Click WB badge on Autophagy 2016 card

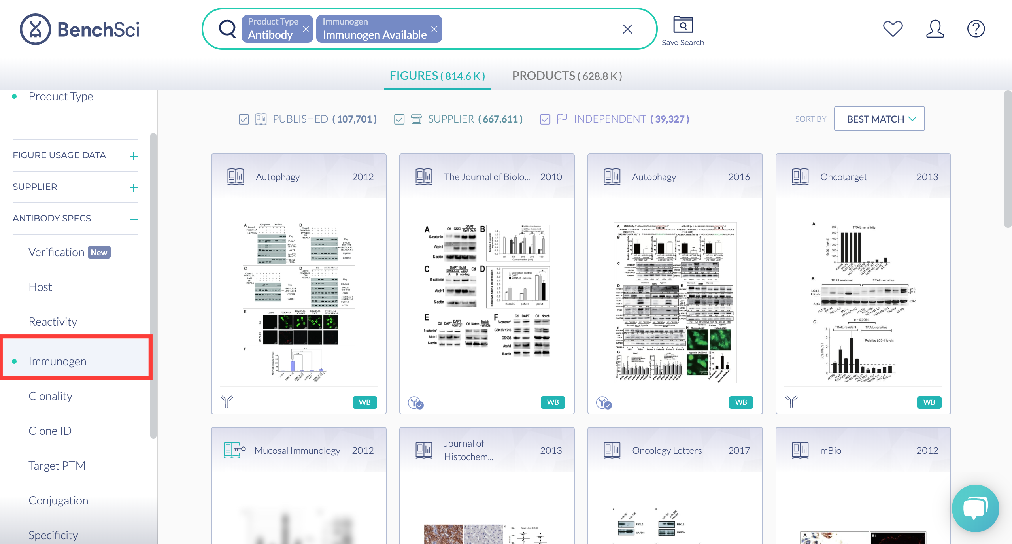tap(741, 402)
